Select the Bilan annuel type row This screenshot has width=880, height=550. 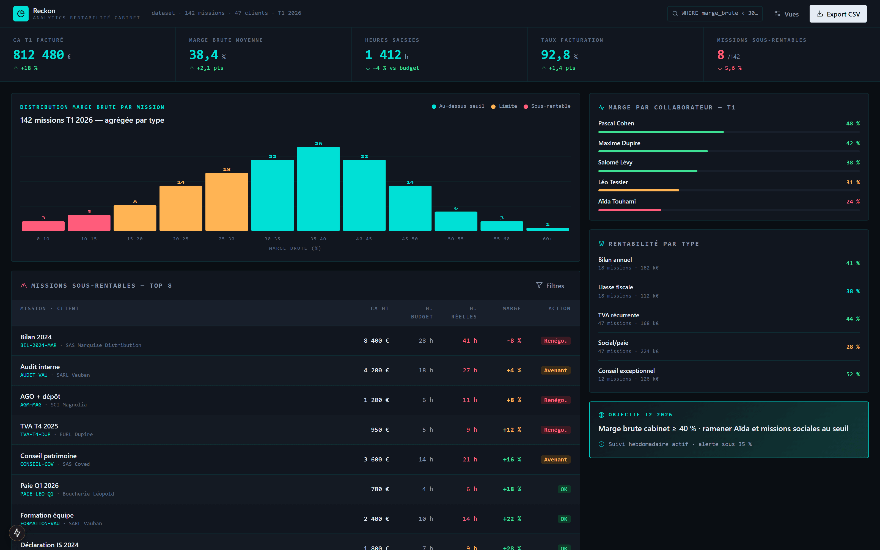(x=729, y=263)
